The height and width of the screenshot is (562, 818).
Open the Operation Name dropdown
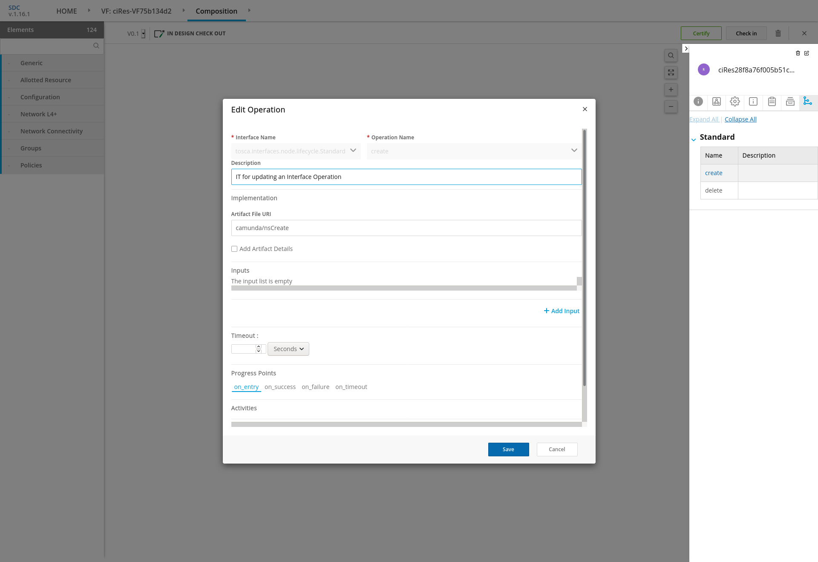click(x=474, y=151)
